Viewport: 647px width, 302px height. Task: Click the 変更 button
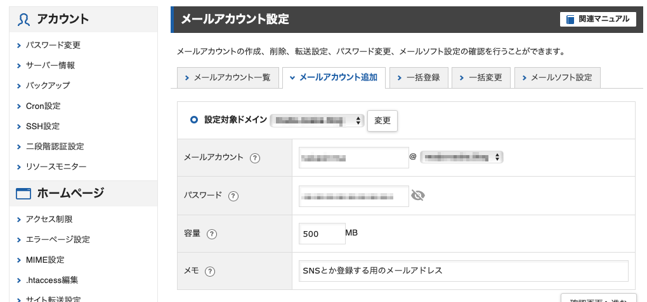point(382,121)
